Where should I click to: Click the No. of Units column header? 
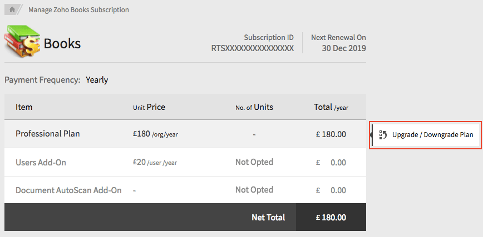click(254, 107)
